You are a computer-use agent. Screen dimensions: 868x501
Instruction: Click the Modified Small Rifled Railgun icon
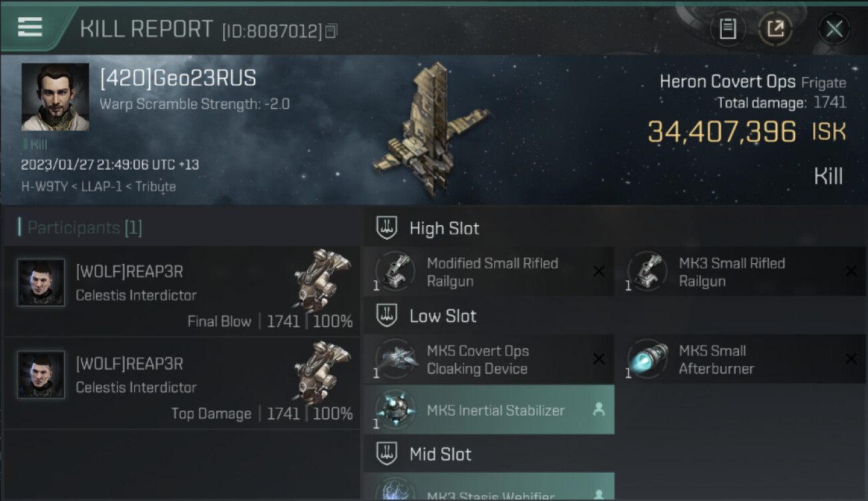click(395, 271)
